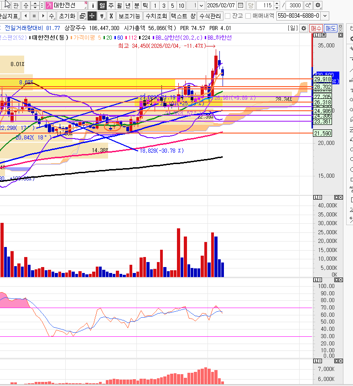Enable the 매매내역 checkbox

248,16
